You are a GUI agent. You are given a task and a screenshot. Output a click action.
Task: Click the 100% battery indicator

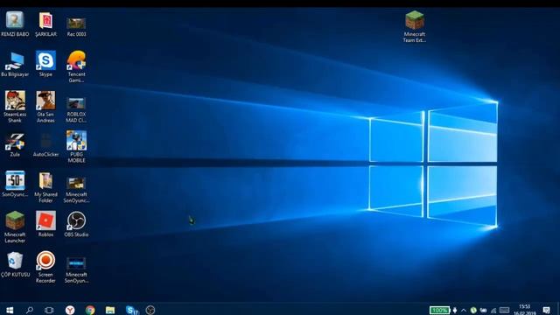pyautogui.click(x=439, y=310)
